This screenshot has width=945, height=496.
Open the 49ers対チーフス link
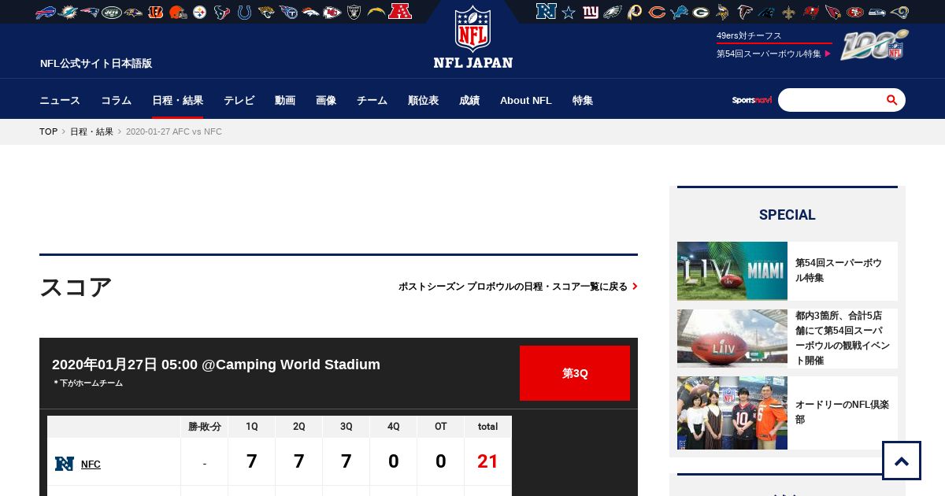[749, 35]
